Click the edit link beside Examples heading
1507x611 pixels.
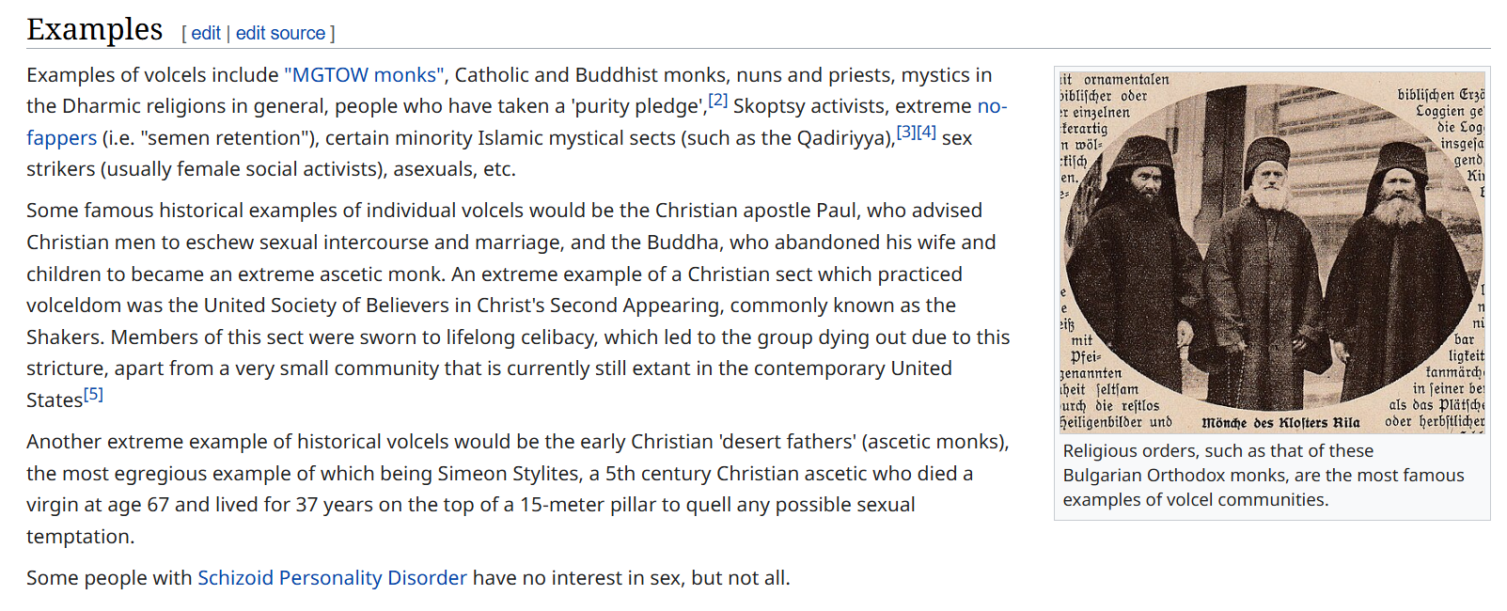pyautogui.click(x=206, y=33)
